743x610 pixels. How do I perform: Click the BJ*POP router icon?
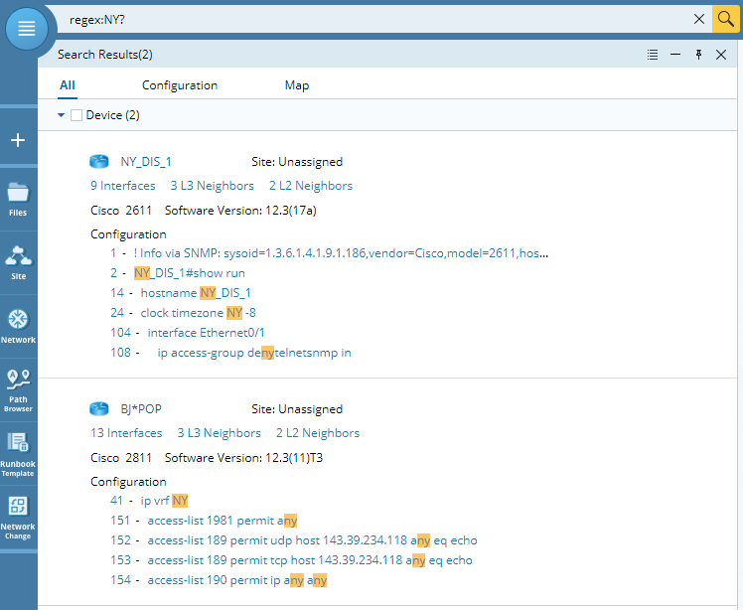[x=99, y=408]
